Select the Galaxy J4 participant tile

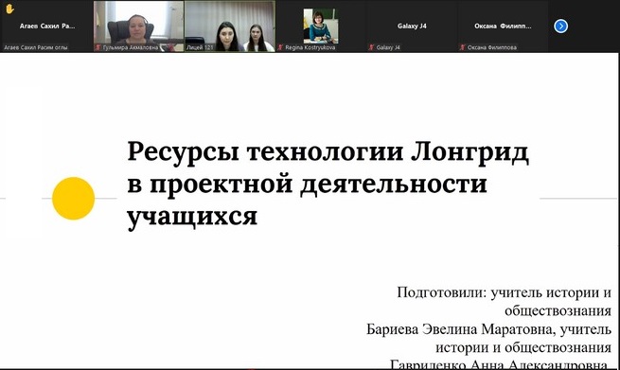point(412,26)
